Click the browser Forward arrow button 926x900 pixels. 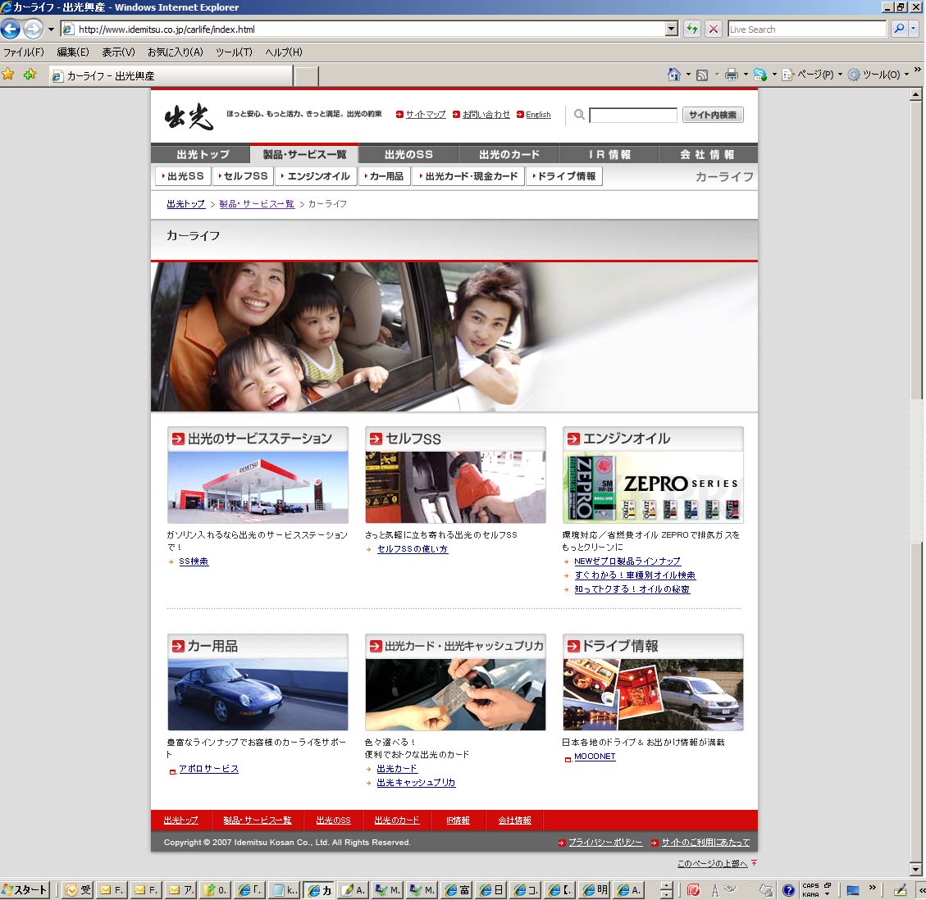pos(33,29)
